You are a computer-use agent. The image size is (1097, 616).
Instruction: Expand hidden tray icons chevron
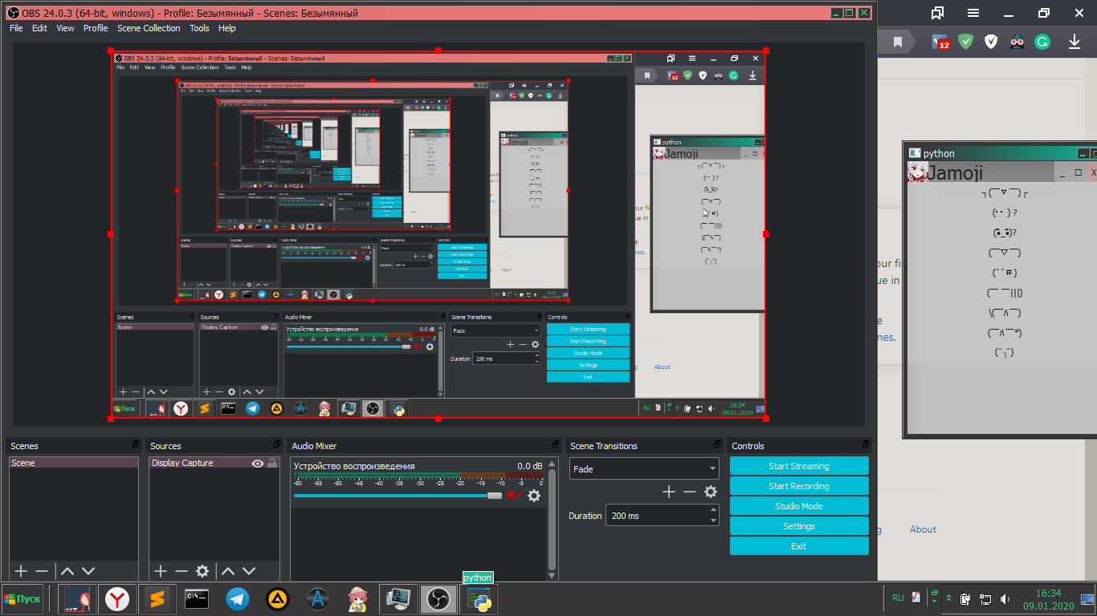pos(948,598)
